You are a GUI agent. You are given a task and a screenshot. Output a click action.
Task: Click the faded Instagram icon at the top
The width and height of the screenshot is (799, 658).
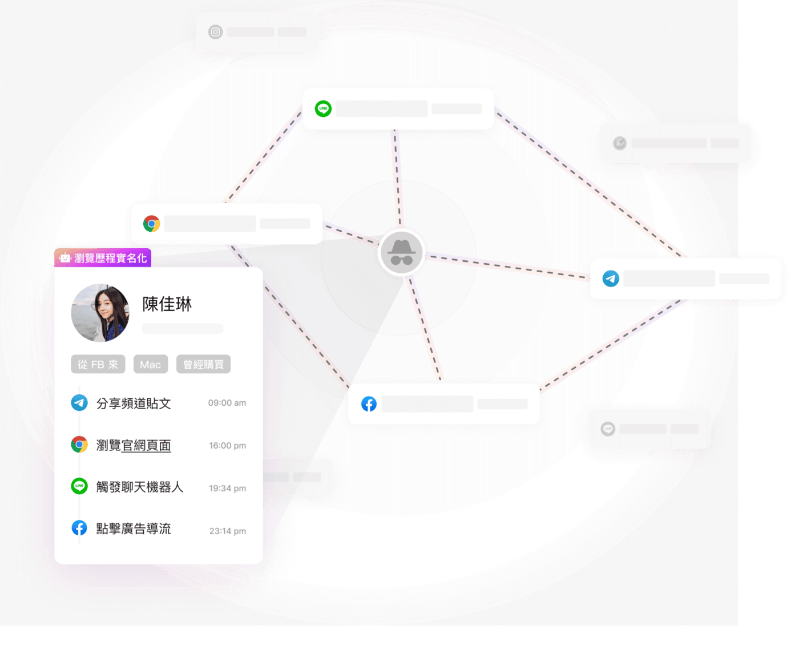[x=215, y=32]
